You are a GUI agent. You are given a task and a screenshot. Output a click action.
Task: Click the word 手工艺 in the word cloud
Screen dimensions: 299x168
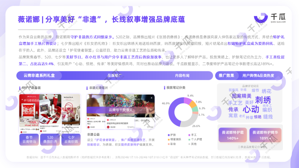tap(235, 103)
